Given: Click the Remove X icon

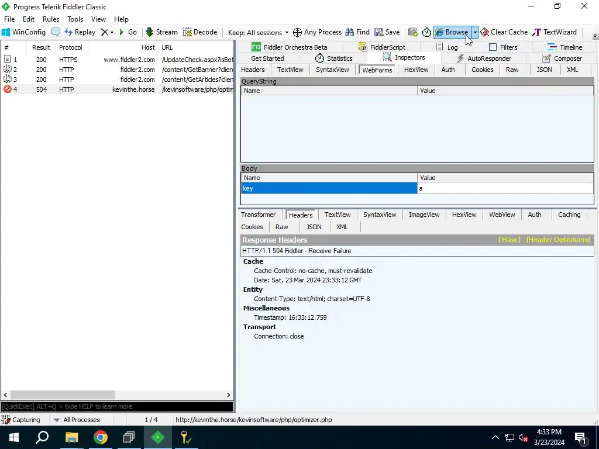Looking at the screenshot, I should pos(104,32).
